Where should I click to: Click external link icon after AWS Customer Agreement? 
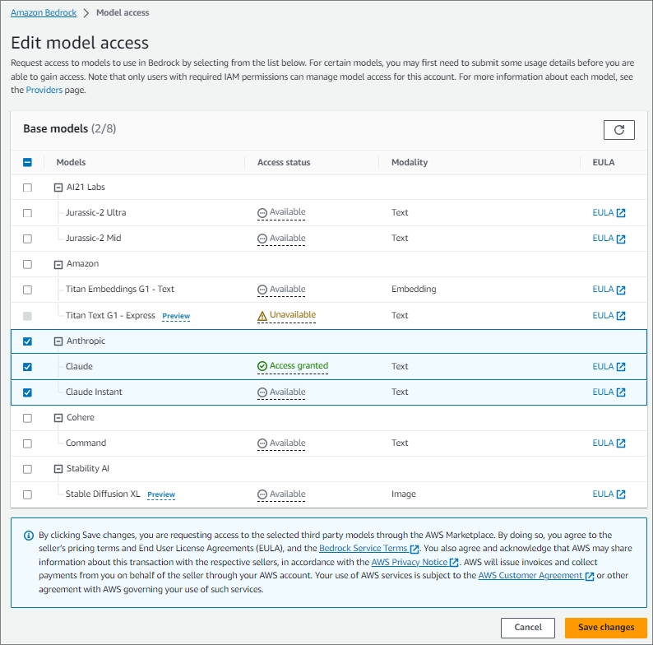click(x=590, y=576)
